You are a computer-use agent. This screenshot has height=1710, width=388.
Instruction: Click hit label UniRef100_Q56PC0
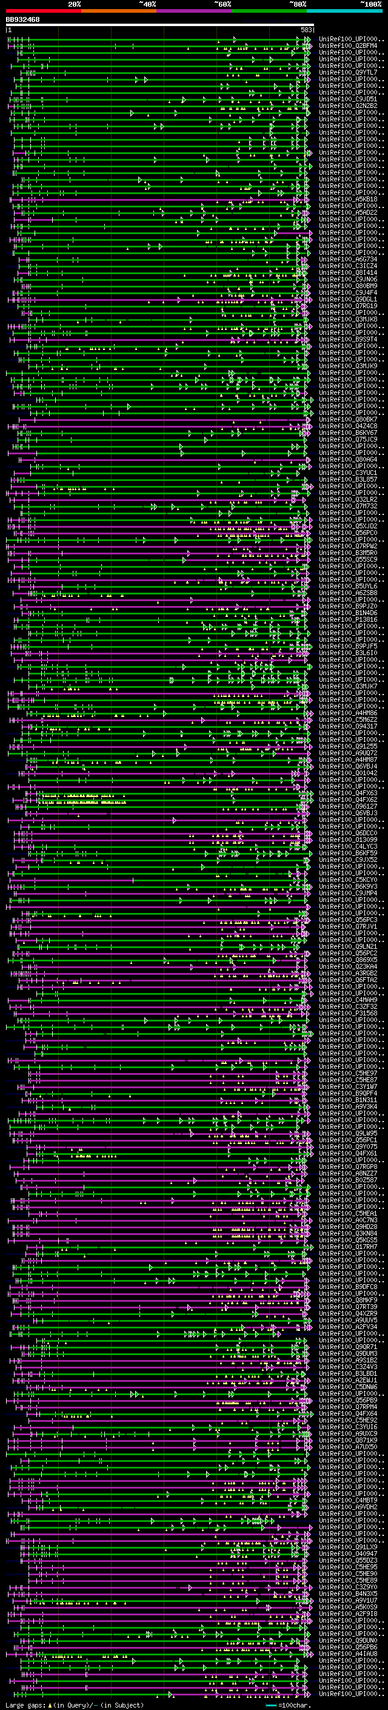pos(348,533)
